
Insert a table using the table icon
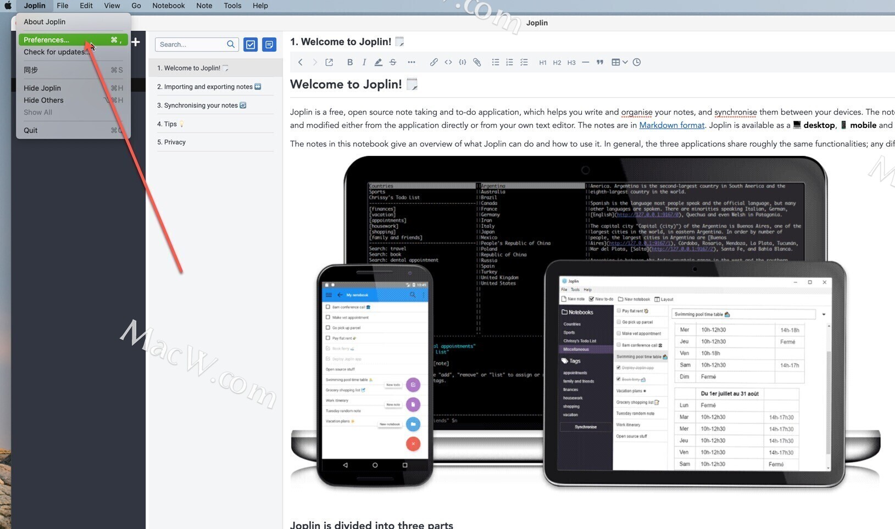[616, 63]
